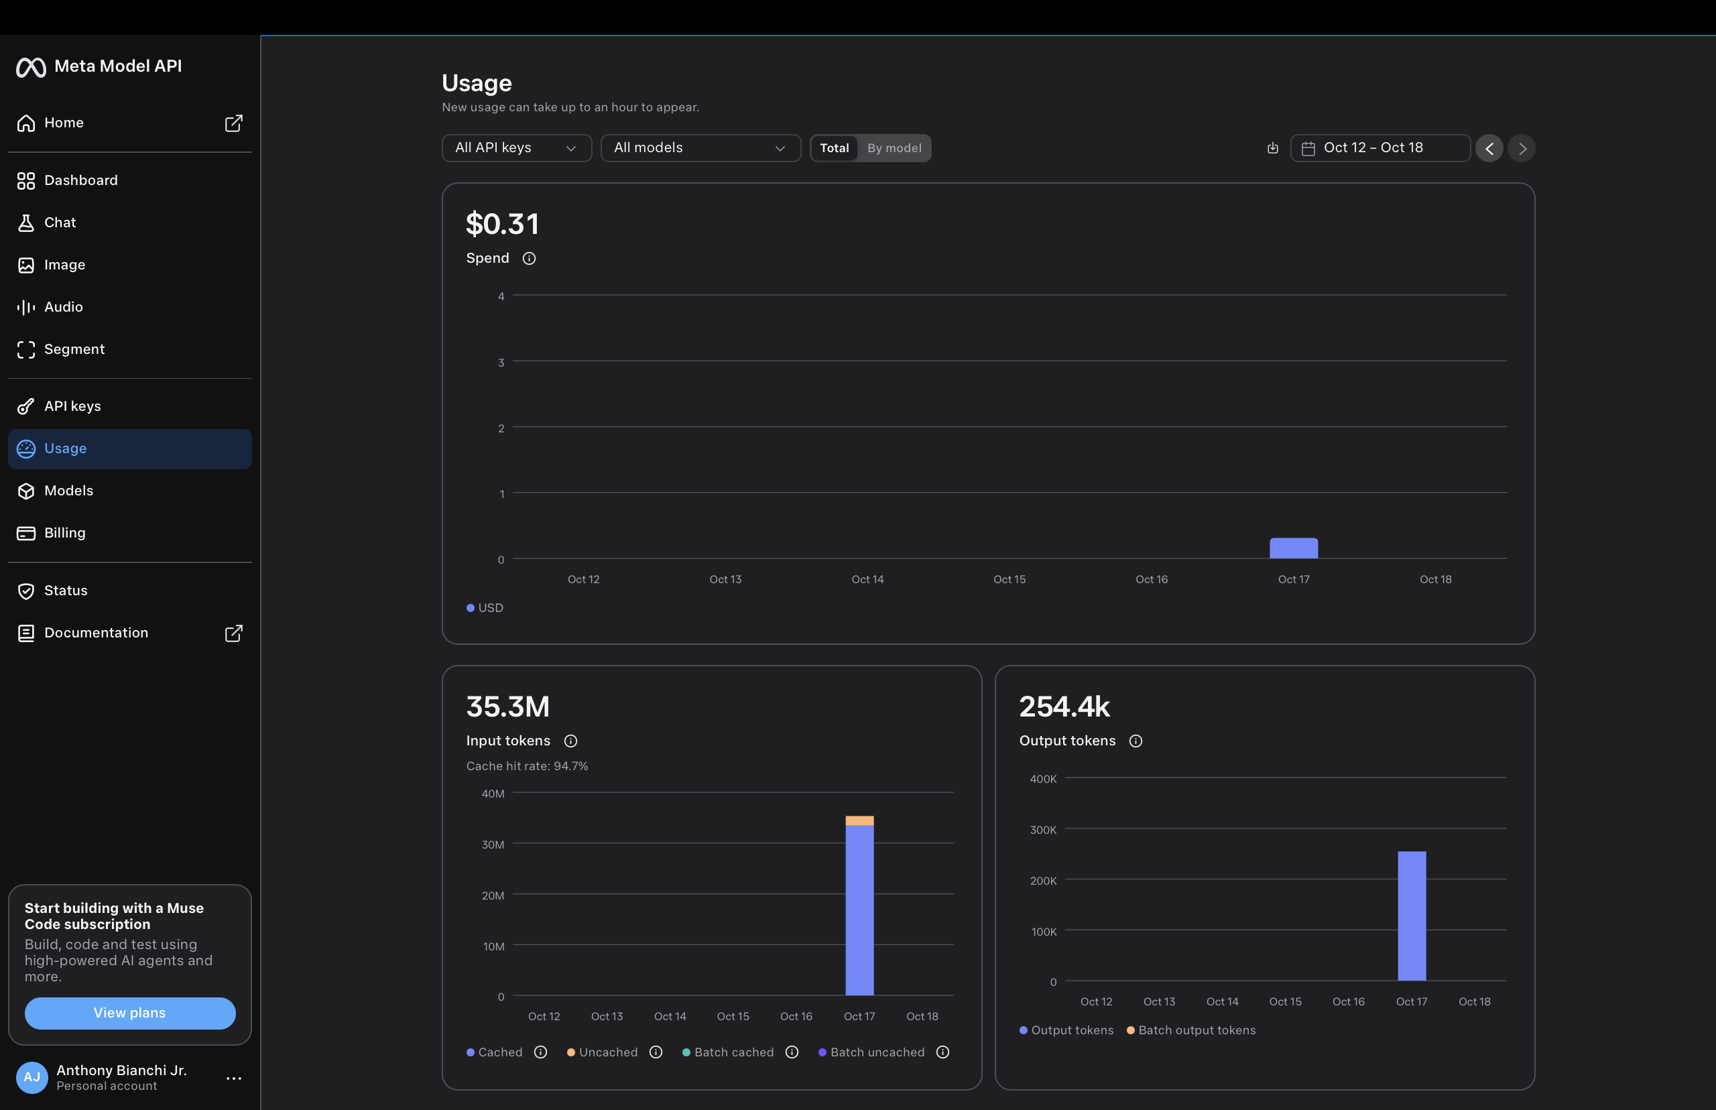Screen dimensions: 1716x1110
Task: Show Spend info tooltip icon
Action: (x=529, y=258)
